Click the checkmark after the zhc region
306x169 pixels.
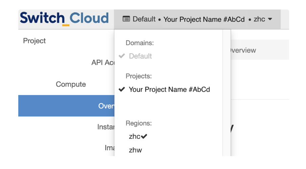pos(144,136)
